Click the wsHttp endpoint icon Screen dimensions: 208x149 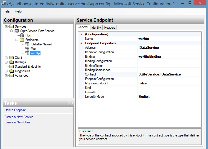pyautogui.click(x=27, y=53)
